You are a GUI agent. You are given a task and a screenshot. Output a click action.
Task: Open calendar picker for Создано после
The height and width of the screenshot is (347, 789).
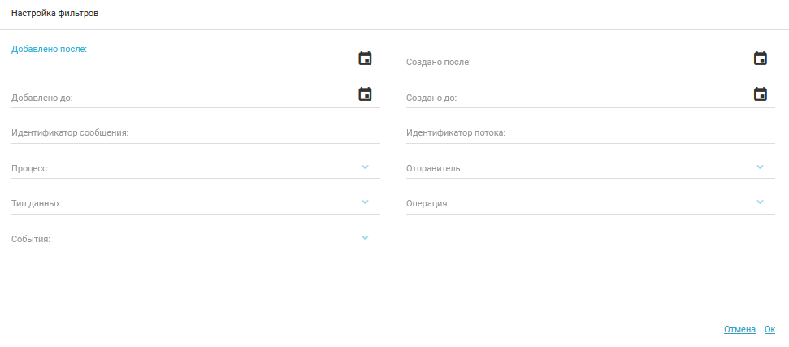tap(760, 58)
